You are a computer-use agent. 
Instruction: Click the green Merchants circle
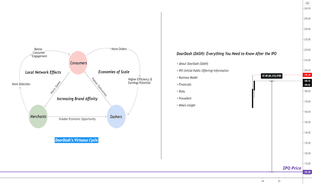[38, 116]
